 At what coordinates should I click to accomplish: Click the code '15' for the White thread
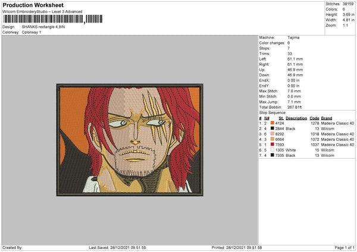(x=317, y=150)
